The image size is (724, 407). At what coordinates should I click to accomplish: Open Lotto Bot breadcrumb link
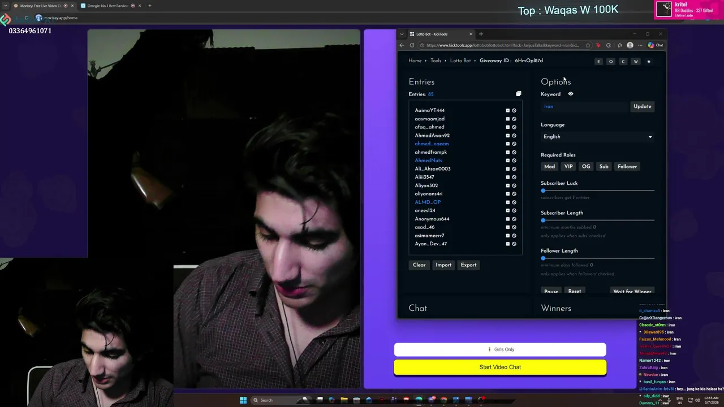(x=460, y=61)
